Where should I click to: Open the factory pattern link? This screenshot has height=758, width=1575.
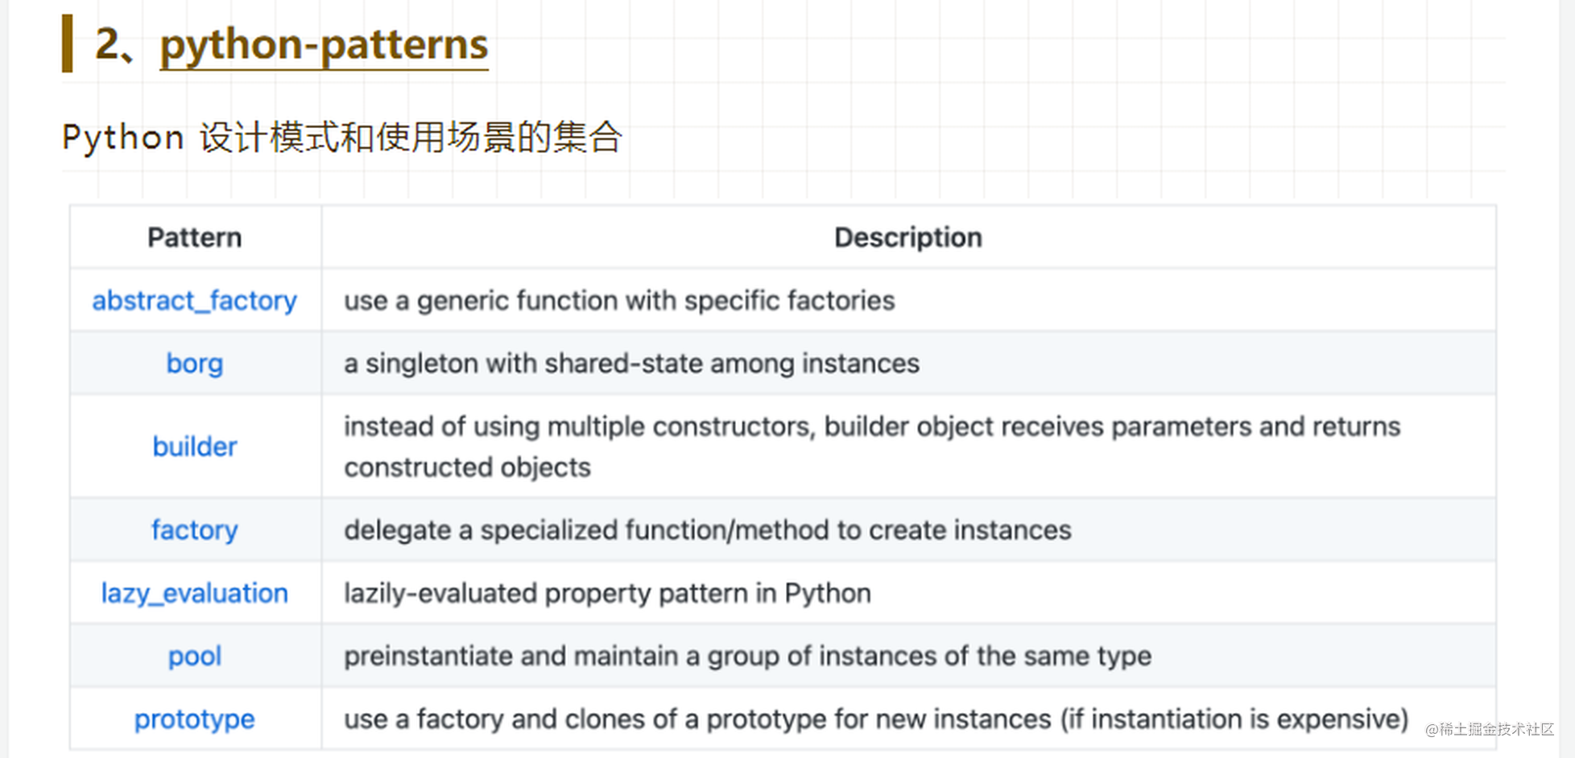click(194, 529)
